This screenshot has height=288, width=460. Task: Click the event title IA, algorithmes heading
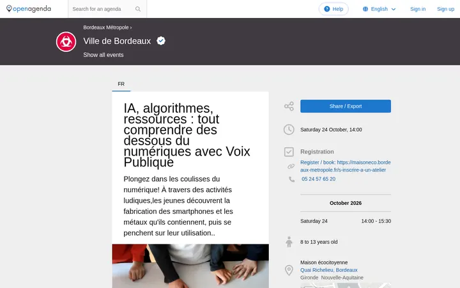pyautogui.click(x=187, y=135)
